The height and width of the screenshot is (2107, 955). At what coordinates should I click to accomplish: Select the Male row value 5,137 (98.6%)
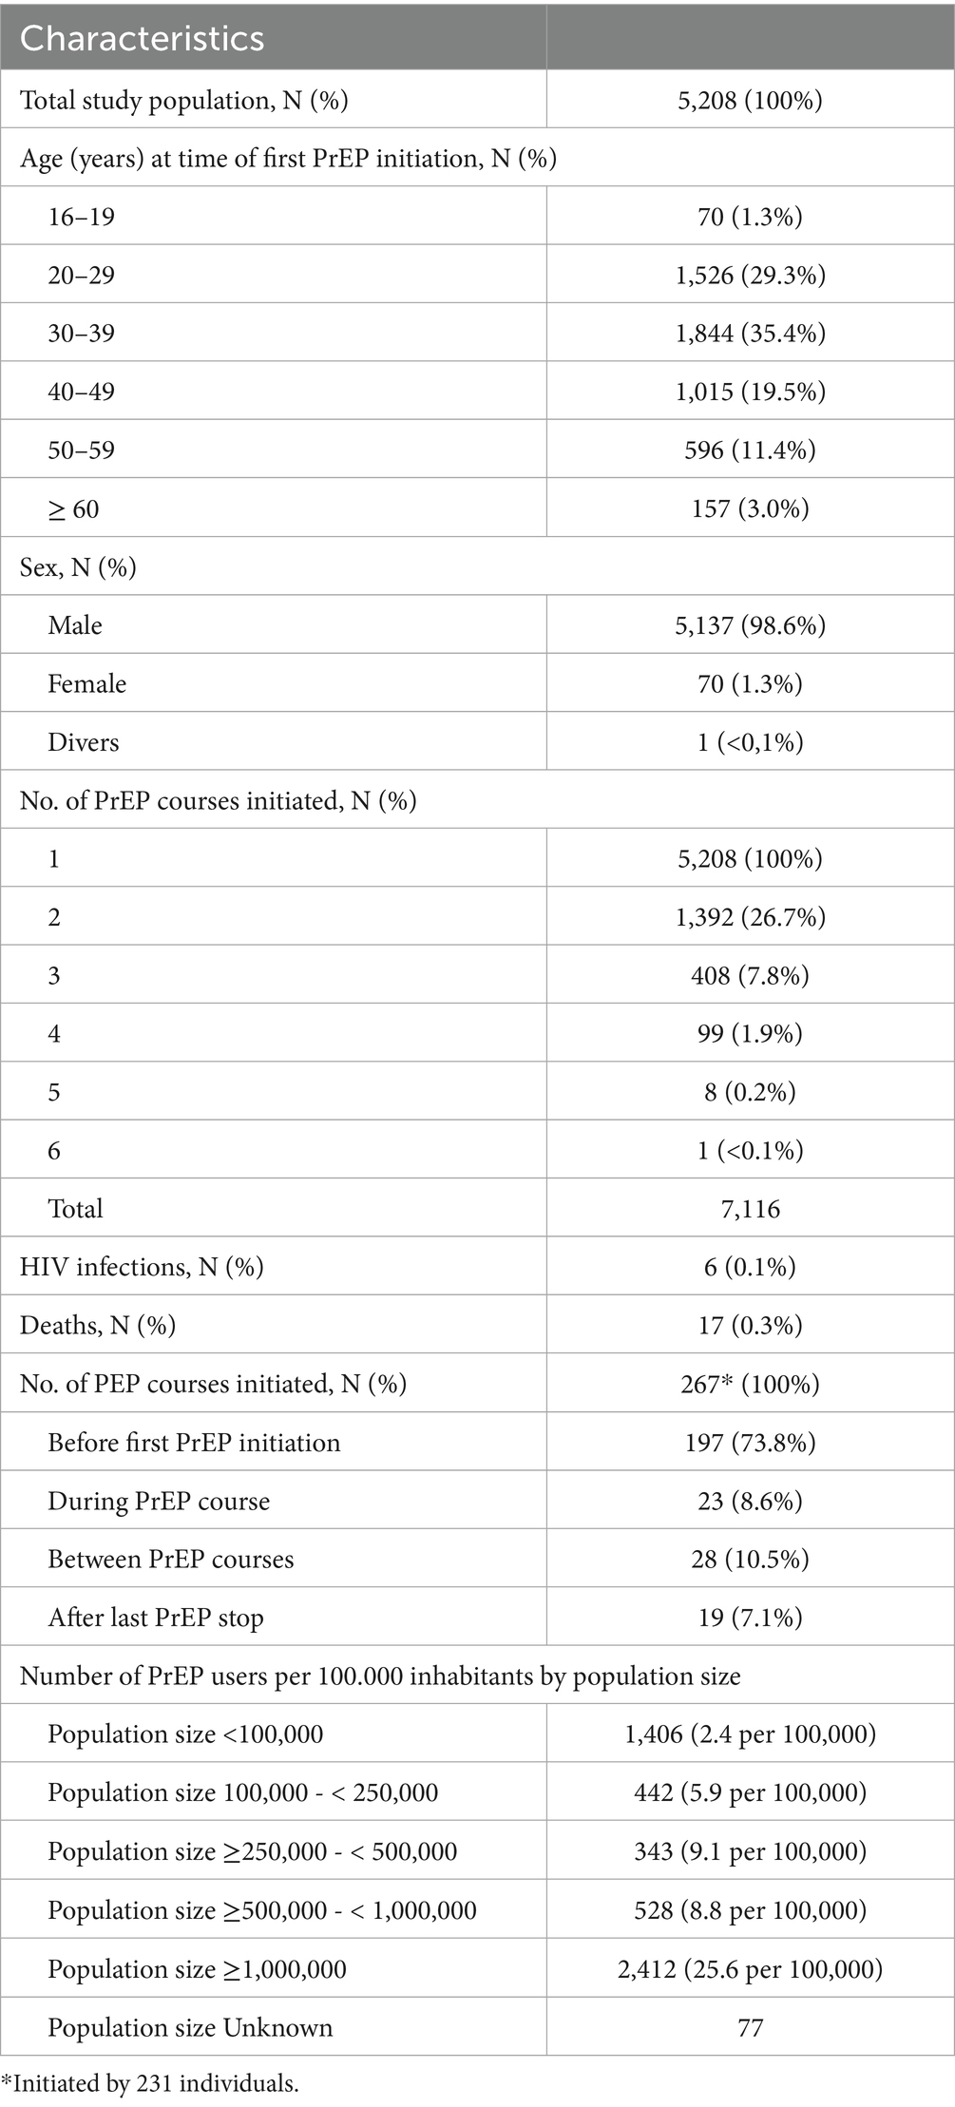point(750,625)
